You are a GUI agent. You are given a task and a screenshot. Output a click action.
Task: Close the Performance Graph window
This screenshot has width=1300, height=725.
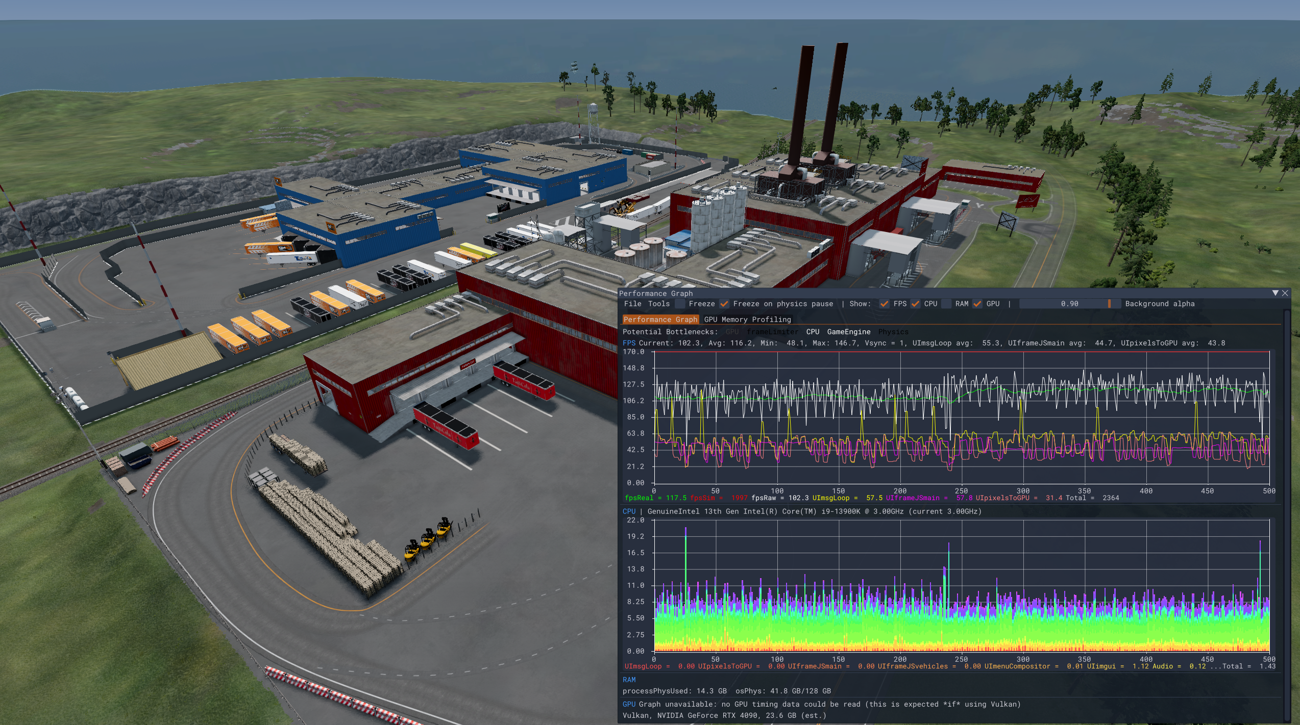pos(1285,293)
